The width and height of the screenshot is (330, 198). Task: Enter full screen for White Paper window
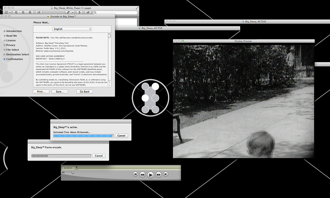137,8
